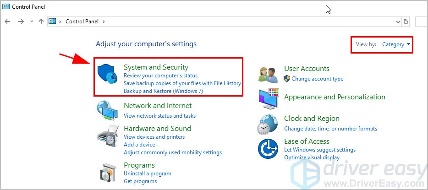Screen dimensions: 428x190
Task: Navigate up one level with the up arrow
Action: 41,22
